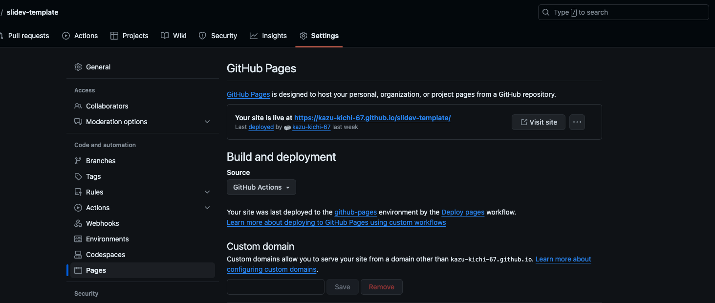
Task: Open Codespaces settings
Action: click(x=143, y=255)
